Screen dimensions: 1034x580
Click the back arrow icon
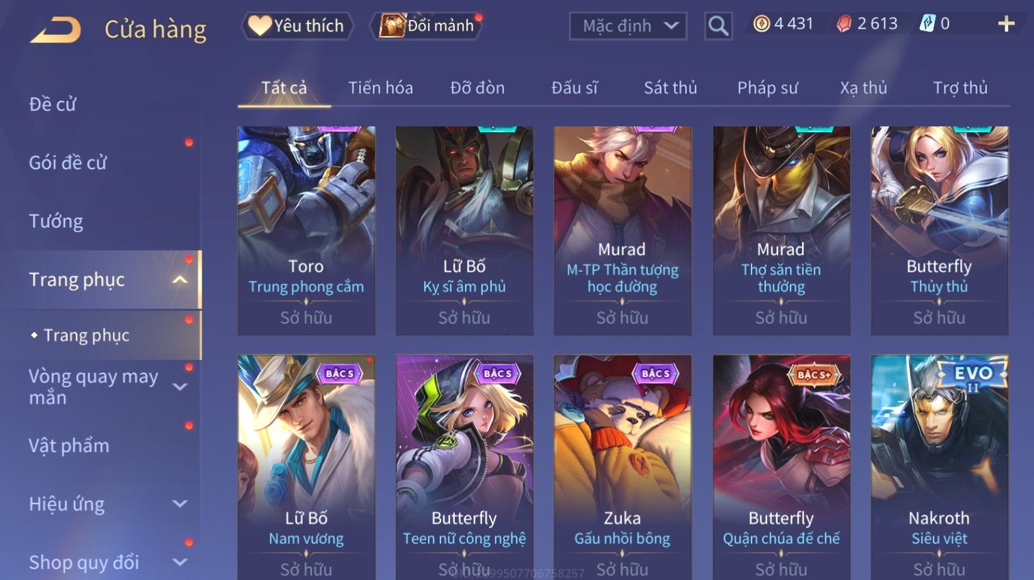click(x=55, y=29)
